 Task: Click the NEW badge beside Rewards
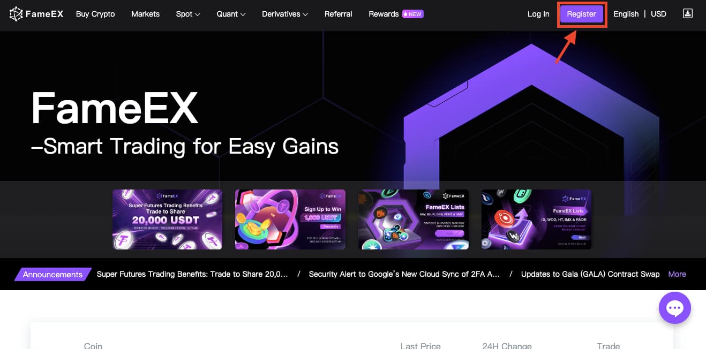click(413, 14)
